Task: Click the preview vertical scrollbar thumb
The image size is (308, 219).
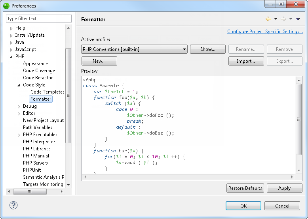Action: click(x=299, y=119)
